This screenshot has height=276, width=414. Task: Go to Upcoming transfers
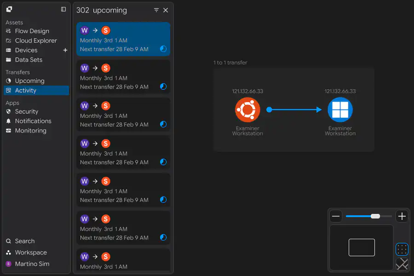36,81
